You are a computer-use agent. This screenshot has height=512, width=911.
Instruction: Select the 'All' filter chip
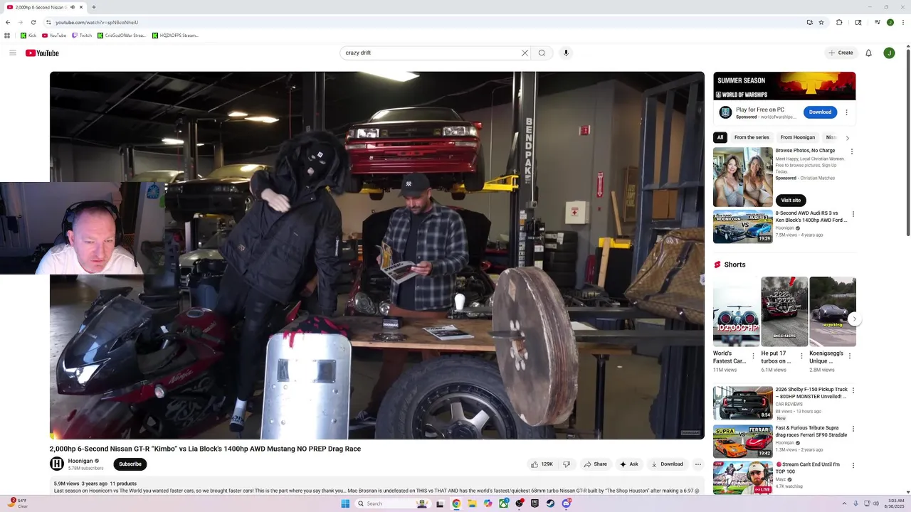720,137
